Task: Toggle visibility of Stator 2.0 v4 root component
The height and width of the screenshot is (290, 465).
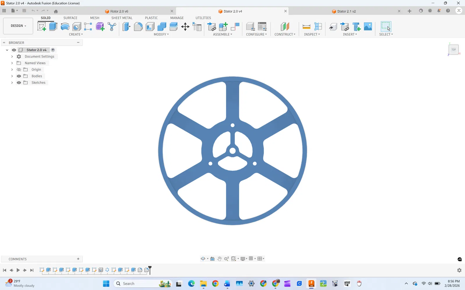Action: [14, 50]
